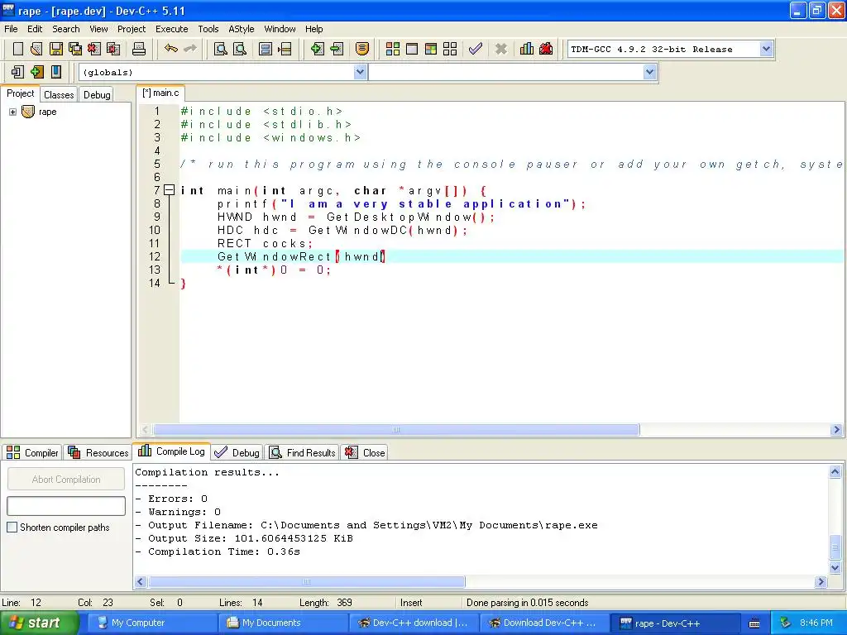Open the Project menu

[132, 29]
